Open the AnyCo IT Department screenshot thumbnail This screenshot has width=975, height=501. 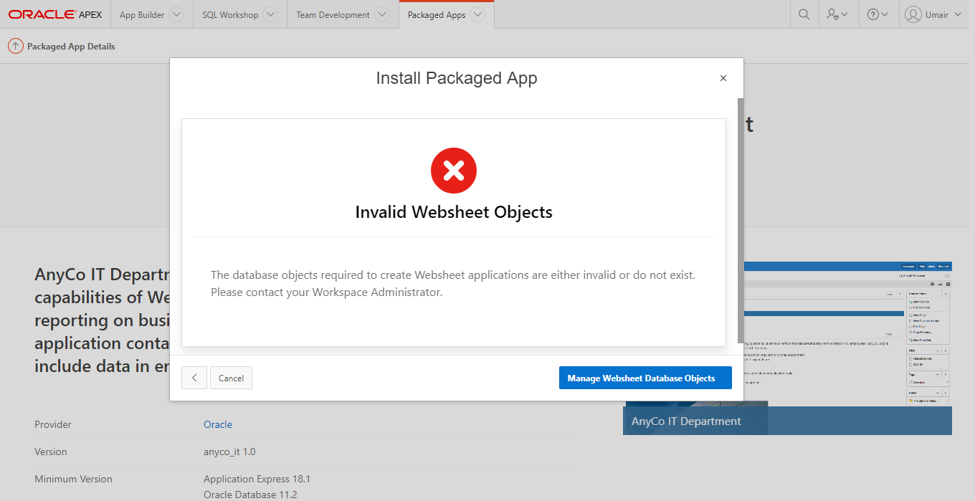coord(787,348)
